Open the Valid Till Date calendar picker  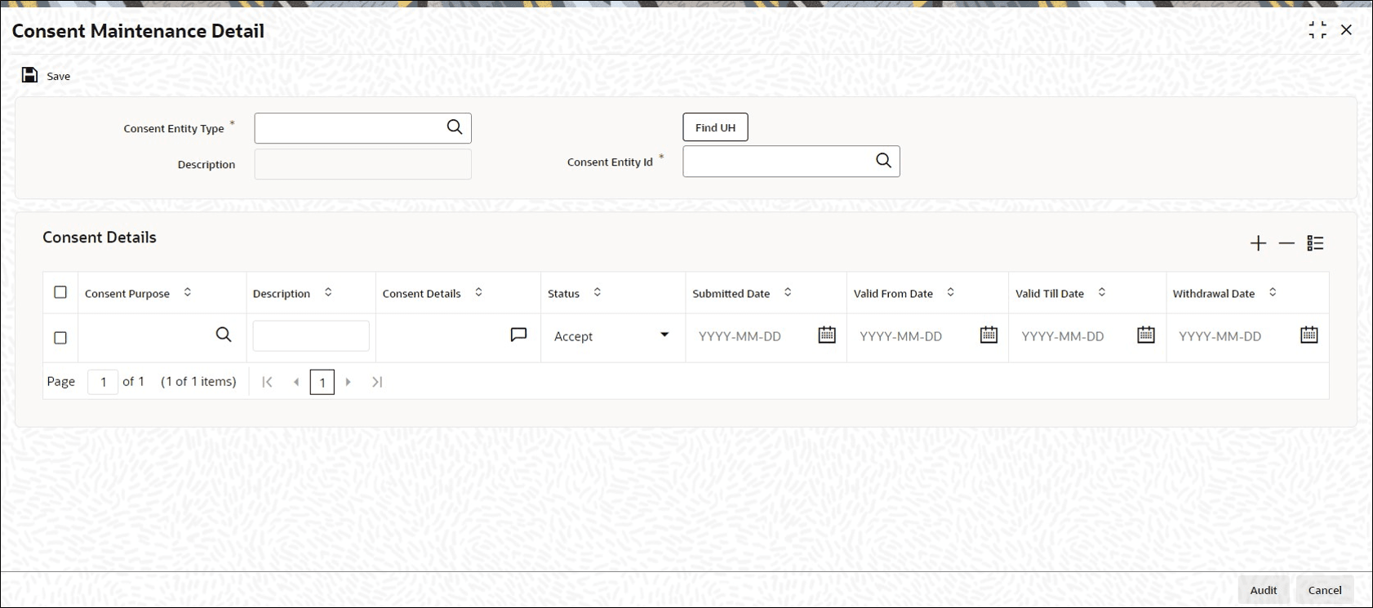[1146, 335]
